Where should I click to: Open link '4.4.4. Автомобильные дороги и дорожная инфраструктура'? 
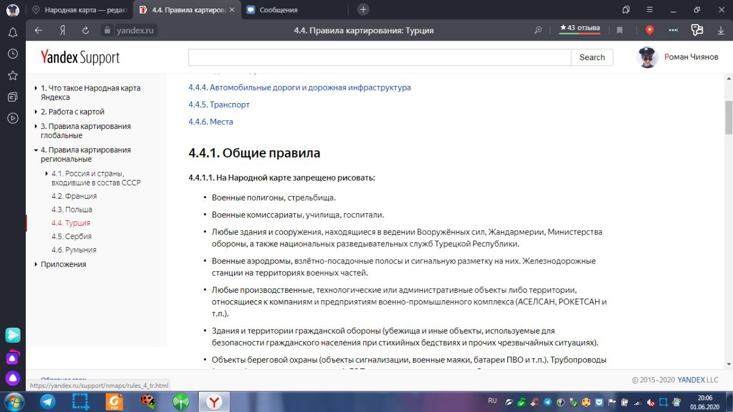pyautogui.click(x=299, y=88)
